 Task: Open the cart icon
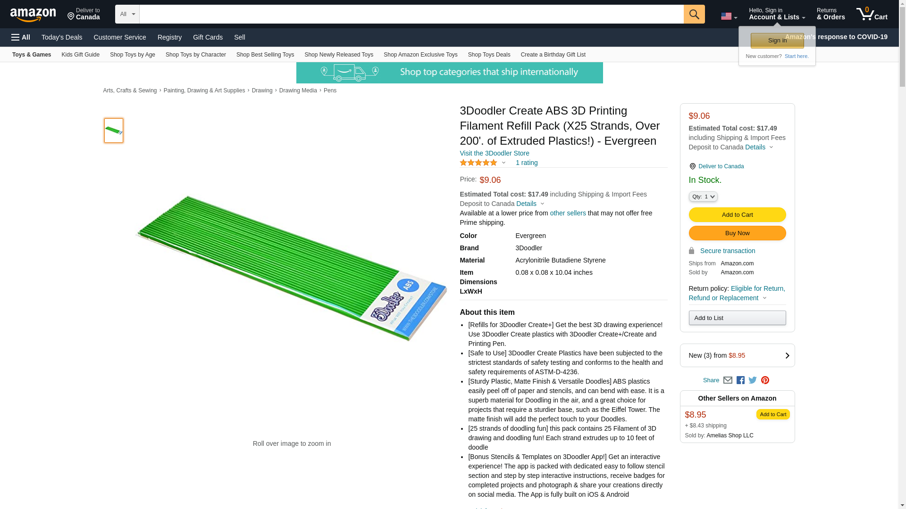coord(872,14)
